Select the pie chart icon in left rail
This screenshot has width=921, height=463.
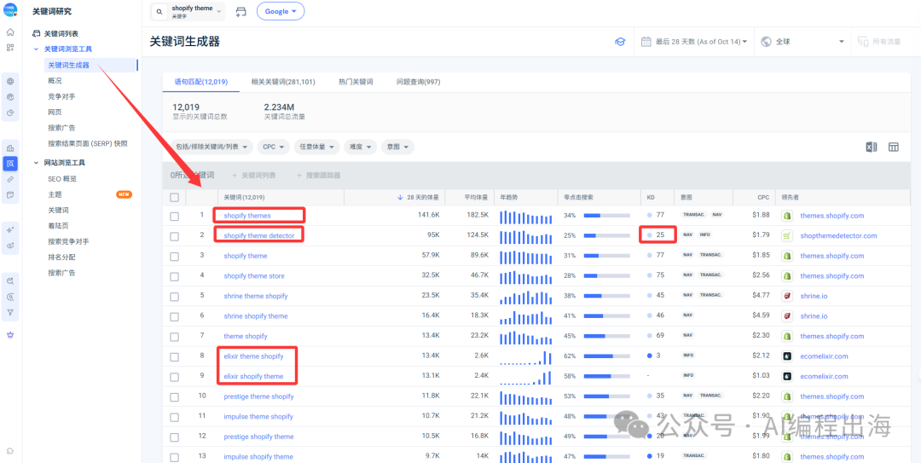(x=10, y=113)
